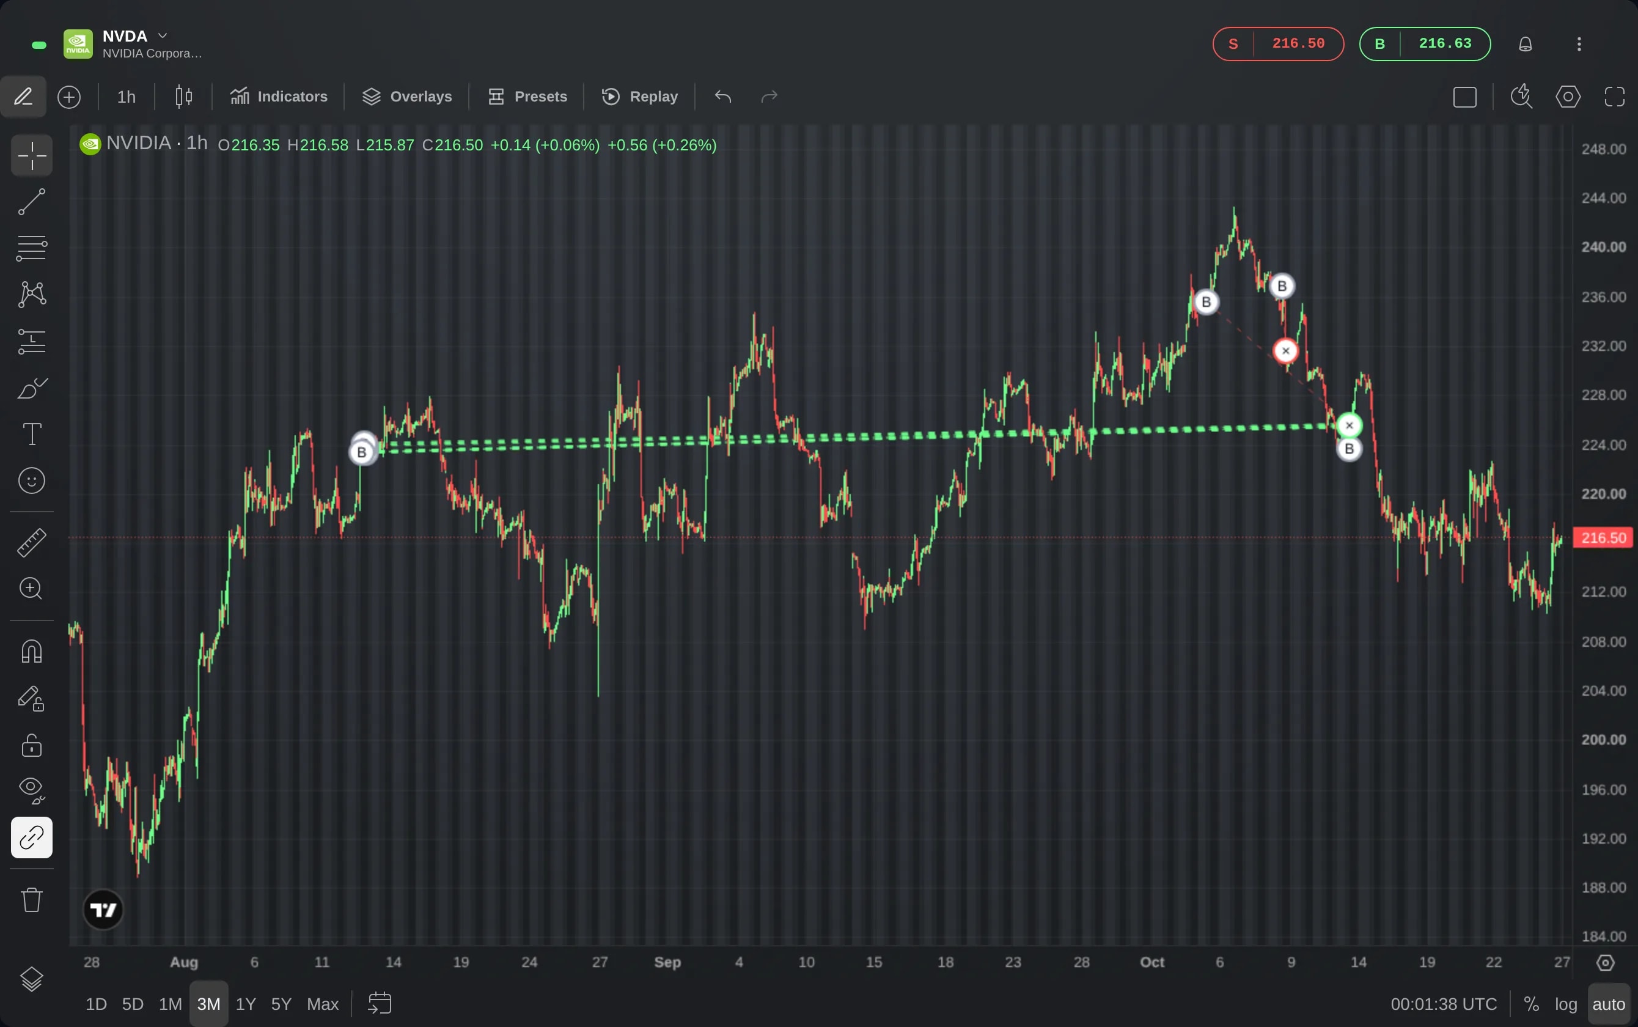Open the three-dot more options menu
Viewport: 1638px width, 1027px height.
pos(1578,44)
